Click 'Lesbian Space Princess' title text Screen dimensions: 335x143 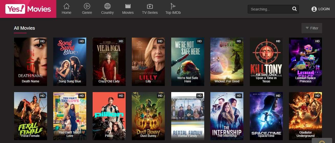point(305,80)
